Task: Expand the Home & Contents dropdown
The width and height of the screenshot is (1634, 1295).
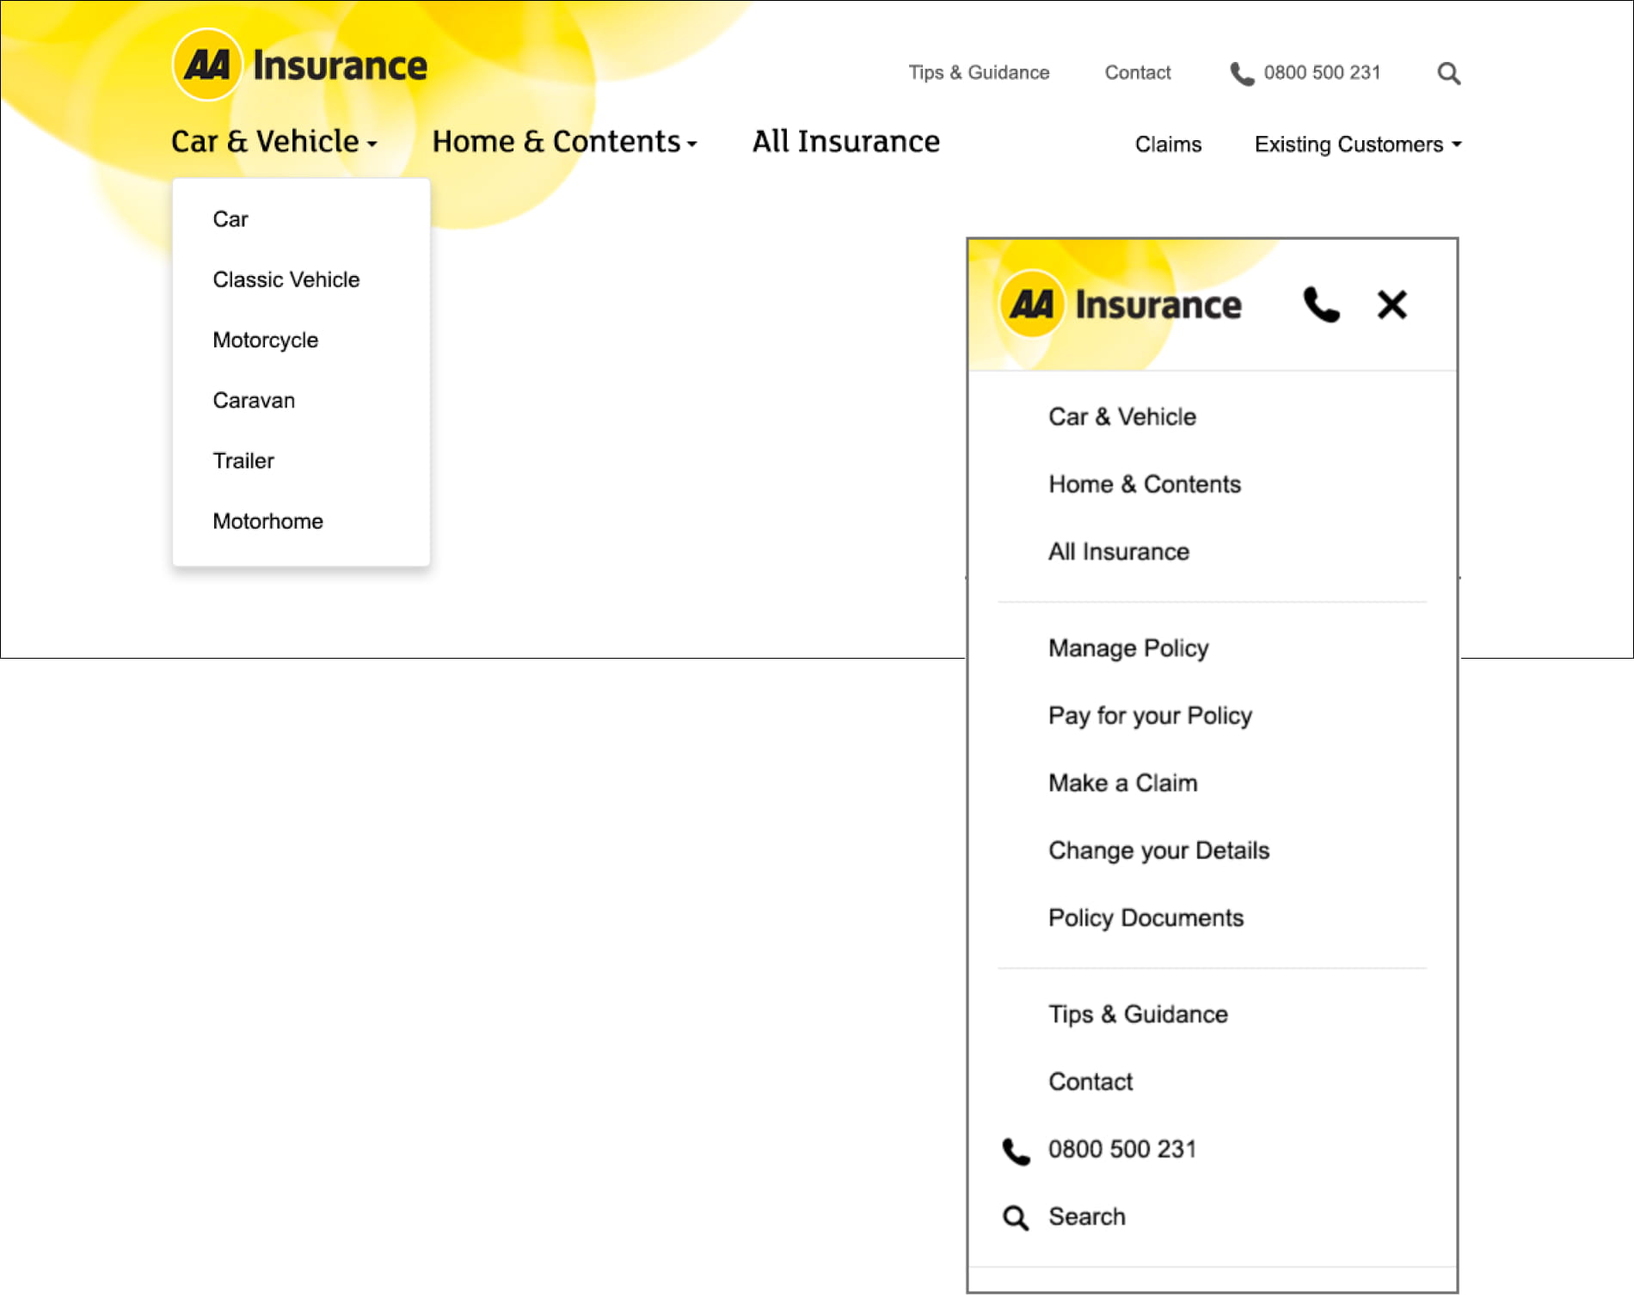Action: pos(565,142)
